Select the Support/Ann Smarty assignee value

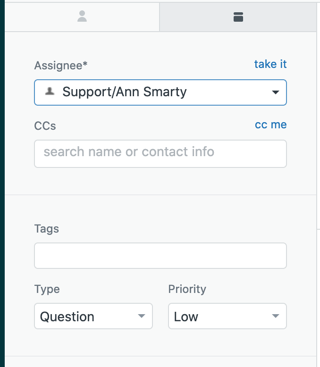click(x=125, y=92)
